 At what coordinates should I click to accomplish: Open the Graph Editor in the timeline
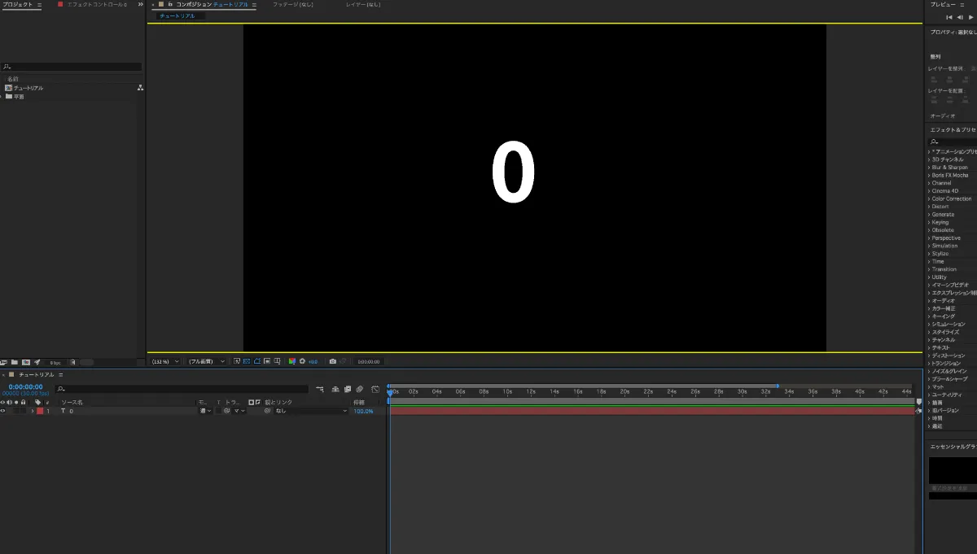375,389
